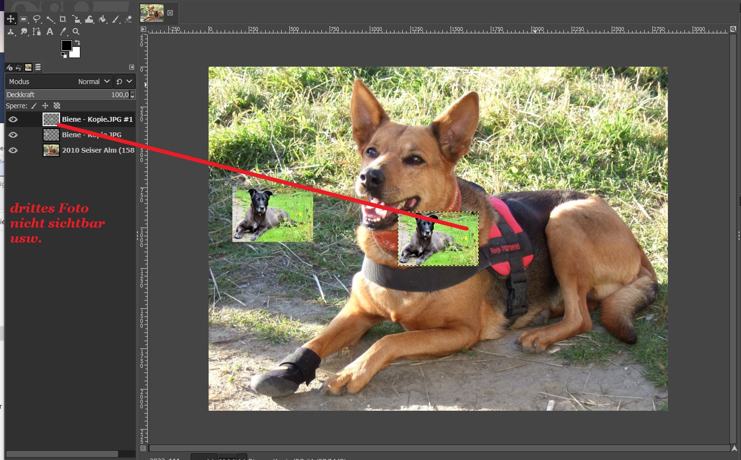
Task: Toggle the lock pixels brush icon
Action: tap(34, 106)
